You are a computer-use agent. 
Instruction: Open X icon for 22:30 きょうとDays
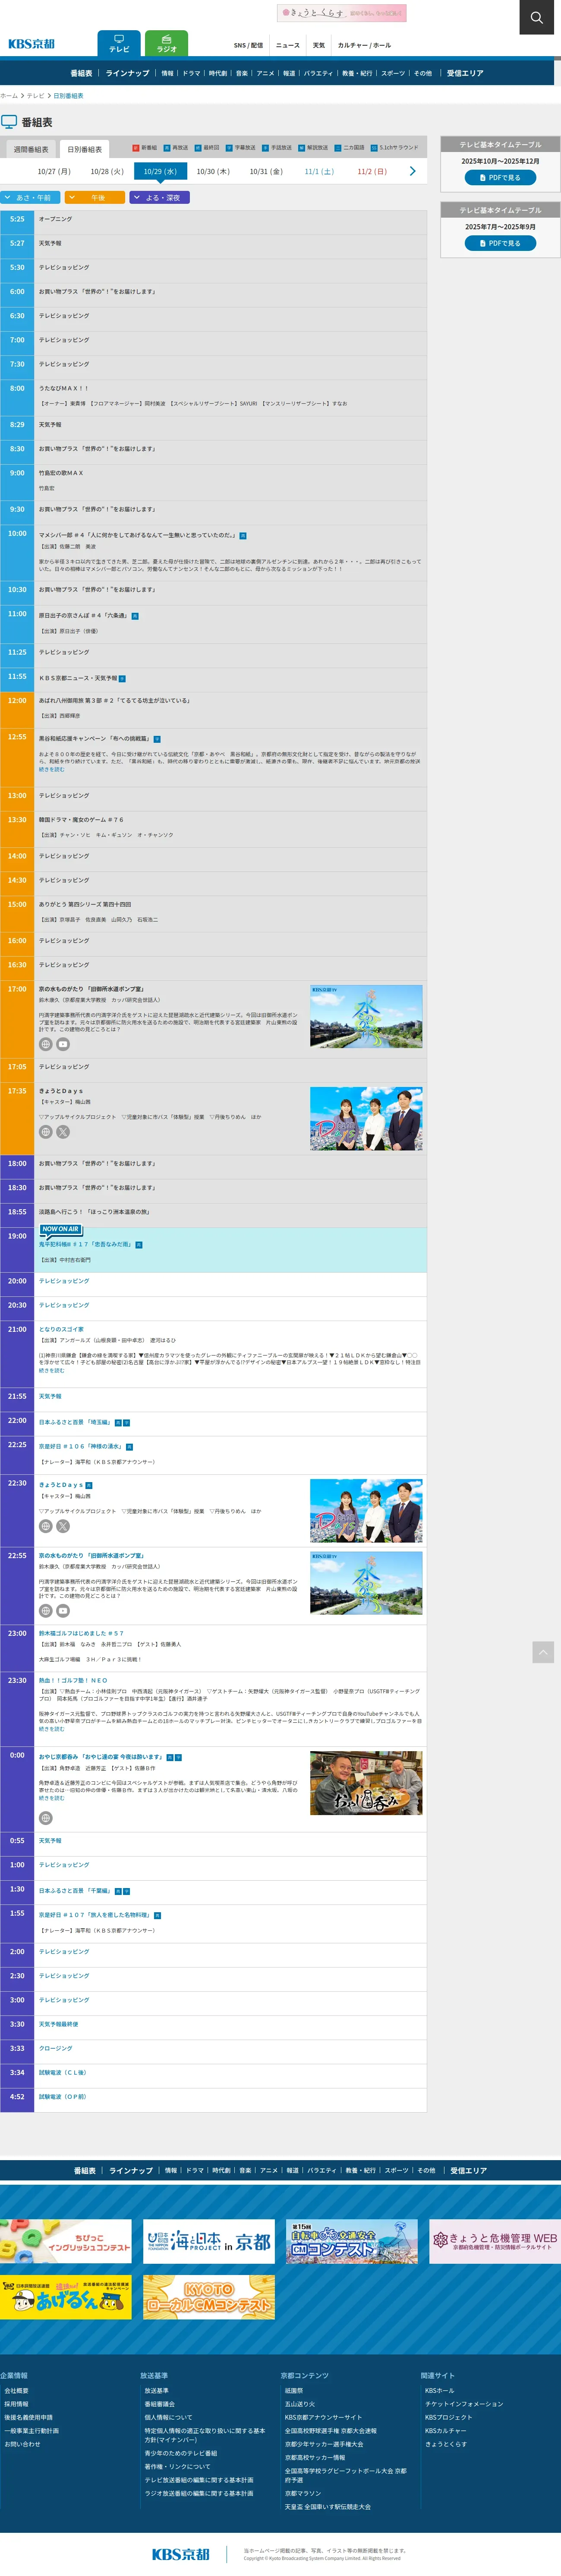[x=63, y=1526]
